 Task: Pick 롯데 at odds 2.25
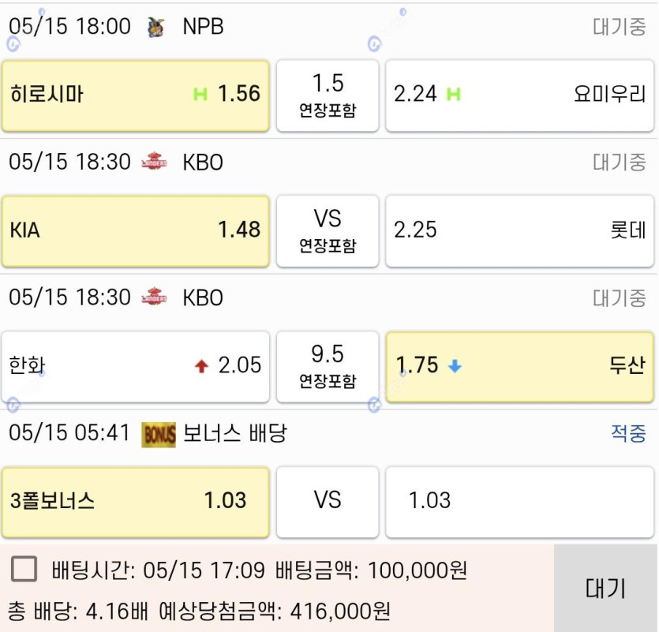pyautogui.click(x=519, y=230)
